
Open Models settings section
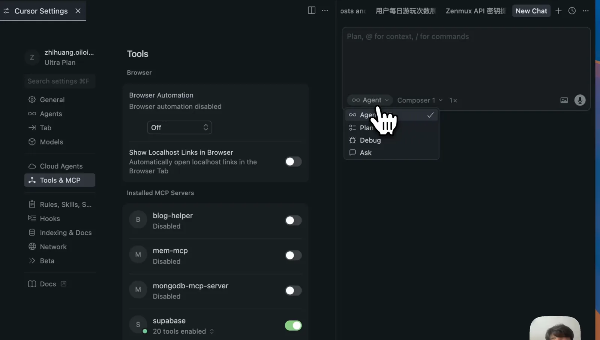pyautogui.click(x=60, y=142)
